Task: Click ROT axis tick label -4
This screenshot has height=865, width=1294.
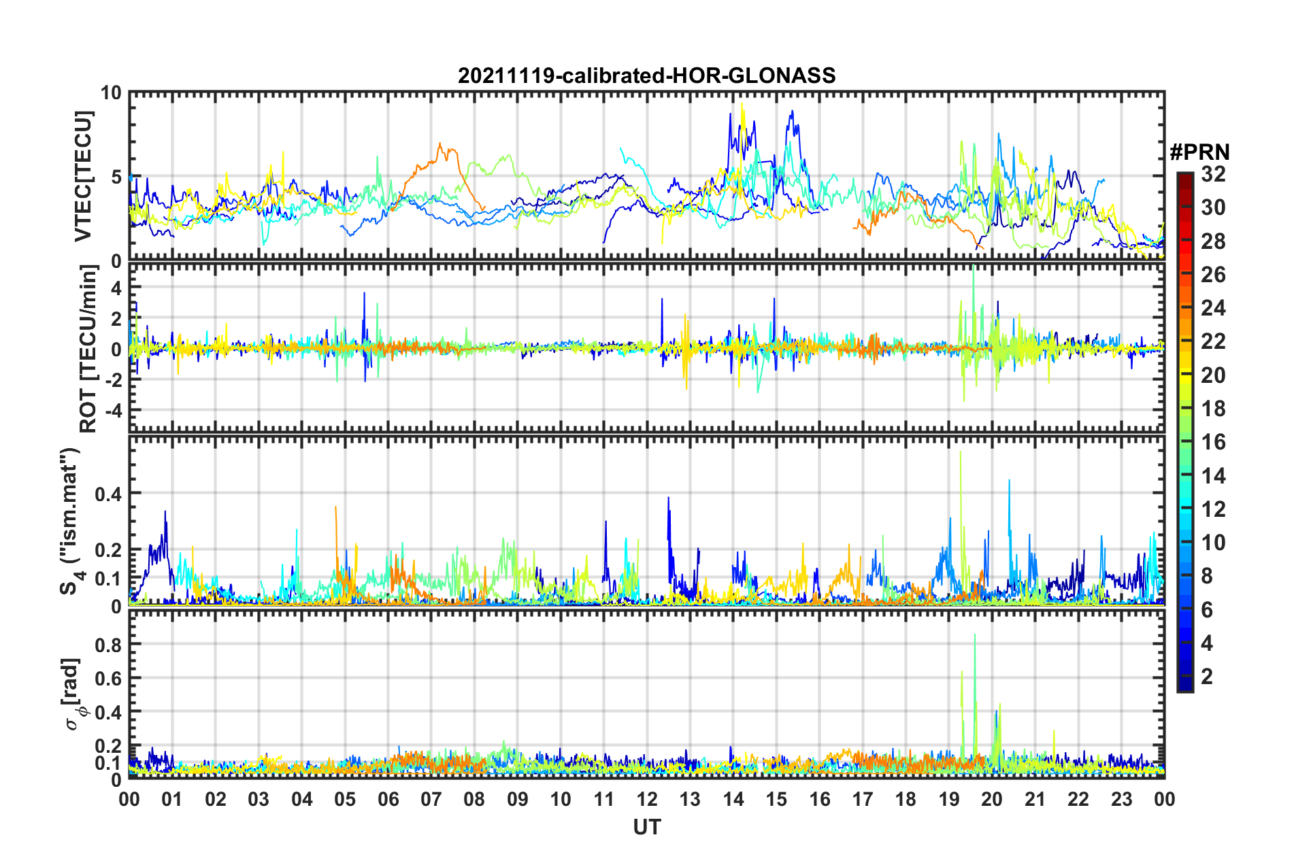Action: [x=113, y=411]
